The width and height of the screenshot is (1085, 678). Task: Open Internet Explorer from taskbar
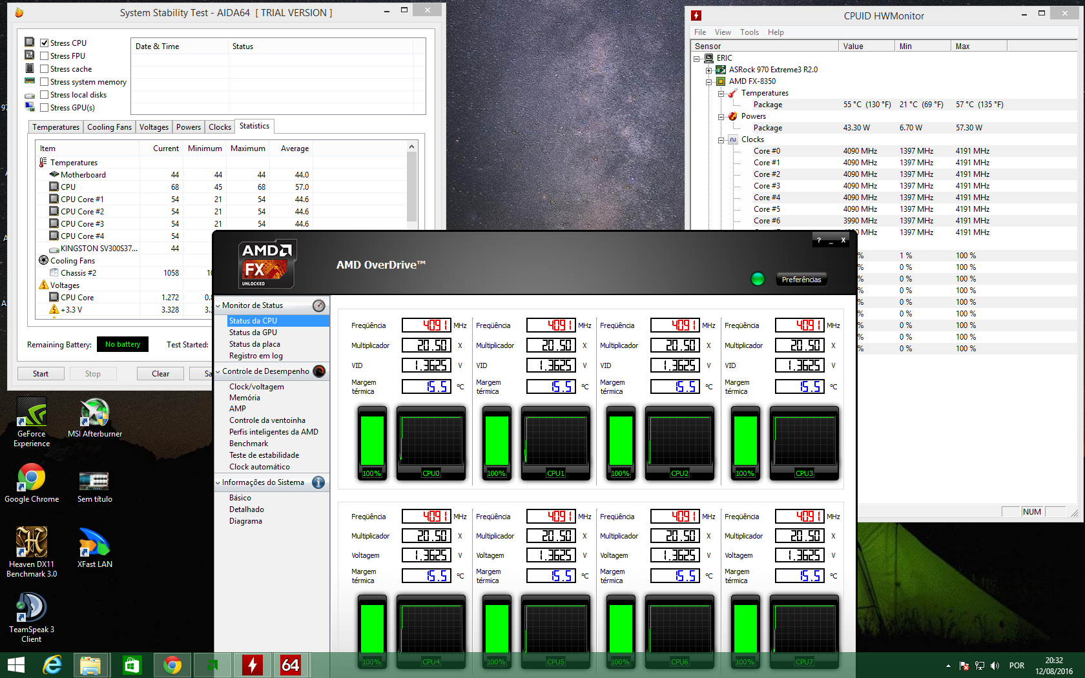tap(52, 665)
